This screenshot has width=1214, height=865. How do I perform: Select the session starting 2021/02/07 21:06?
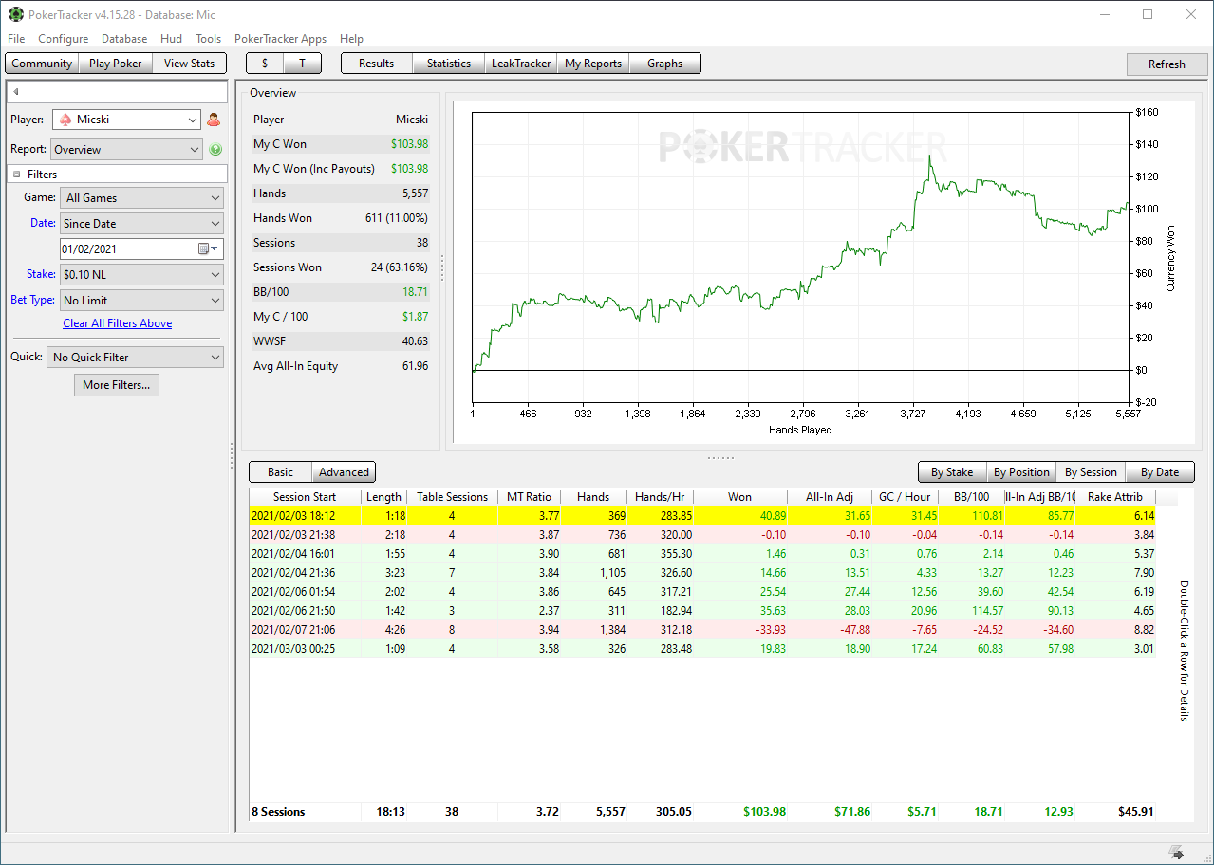702,630
